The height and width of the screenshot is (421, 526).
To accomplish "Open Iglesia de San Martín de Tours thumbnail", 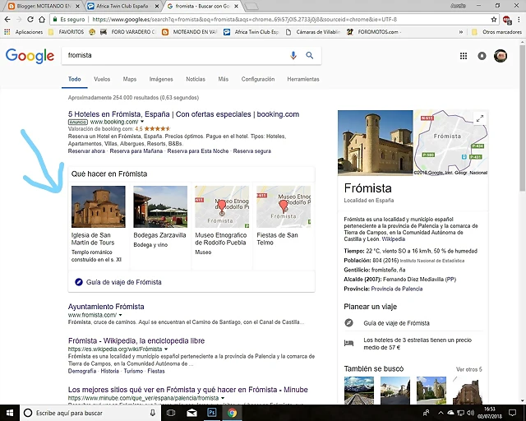I will pyautogui.click(x=99, y=207).
